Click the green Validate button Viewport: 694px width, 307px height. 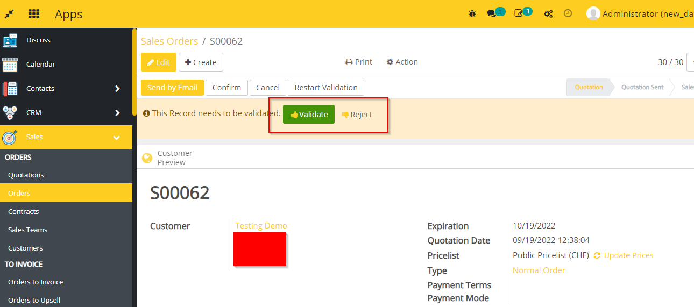point(309,115)
